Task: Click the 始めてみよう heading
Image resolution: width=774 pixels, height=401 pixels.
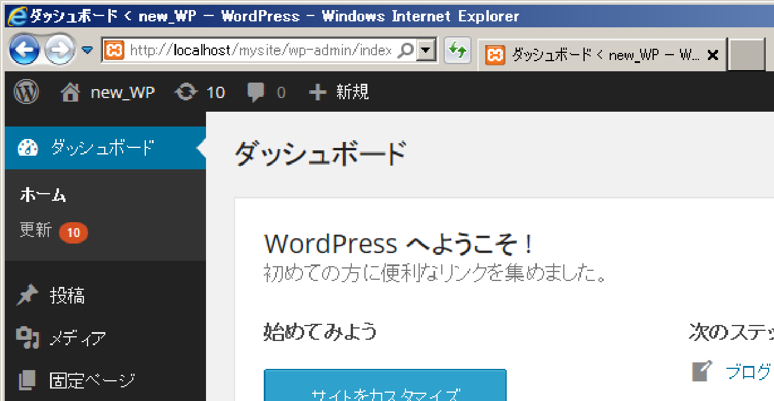Action: coord(320,331)
